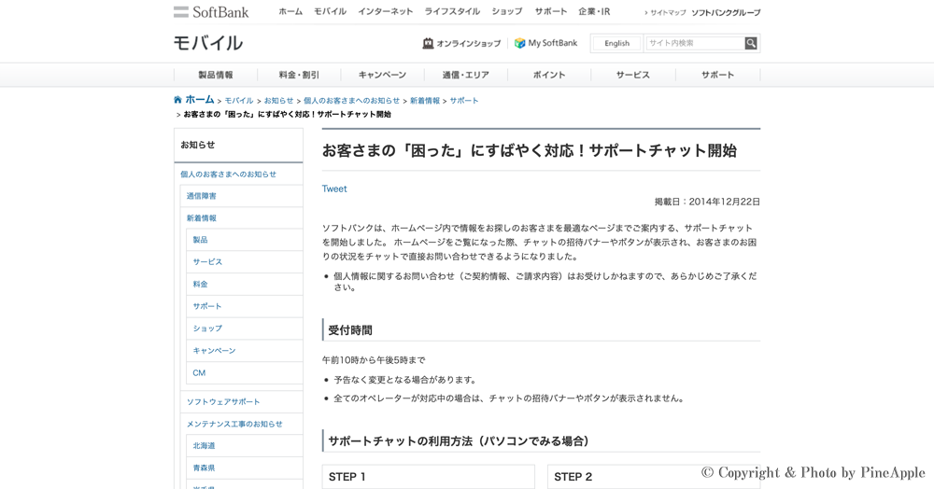Open the ライフスタイル top menu item
Image resolution: width=934 pixels, height=489 pixels.
tap(452, 11)
